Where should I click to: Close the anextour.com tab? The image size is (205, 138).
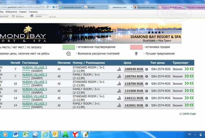click(x=132, y=7)
